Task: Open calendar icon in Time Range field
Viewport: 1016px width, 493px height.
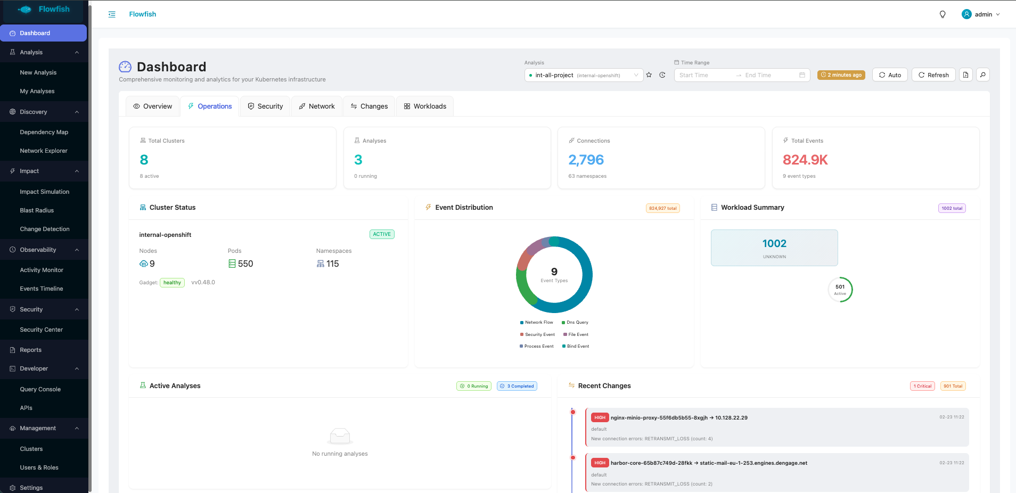Action: point(802,75)
